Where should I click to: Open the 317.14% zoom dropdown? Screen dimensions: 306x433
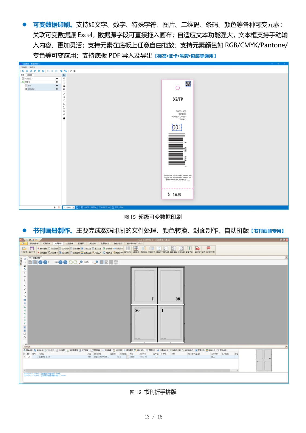[x=73, y=208]
